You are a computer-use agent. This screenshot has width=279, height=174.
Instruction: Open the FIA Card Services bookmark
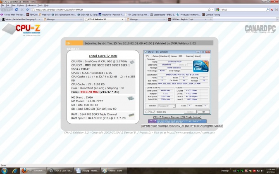click(137, 15)
